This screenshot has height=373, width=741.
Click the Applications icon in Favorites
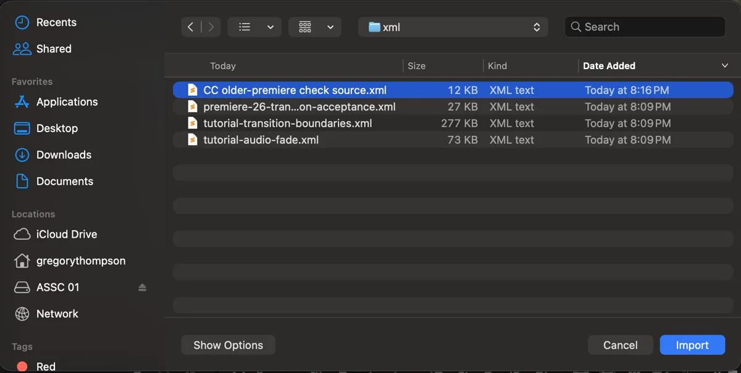(22, 102)
